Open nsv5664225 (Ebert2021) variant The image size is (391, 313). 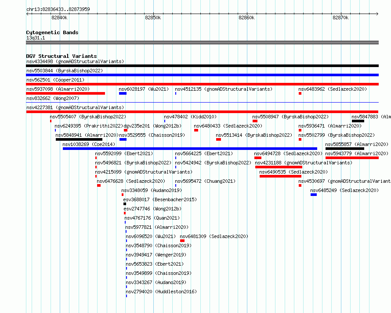click(204, 153)
